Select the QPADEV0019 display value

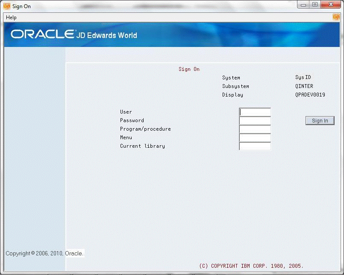tap(310, 95)
